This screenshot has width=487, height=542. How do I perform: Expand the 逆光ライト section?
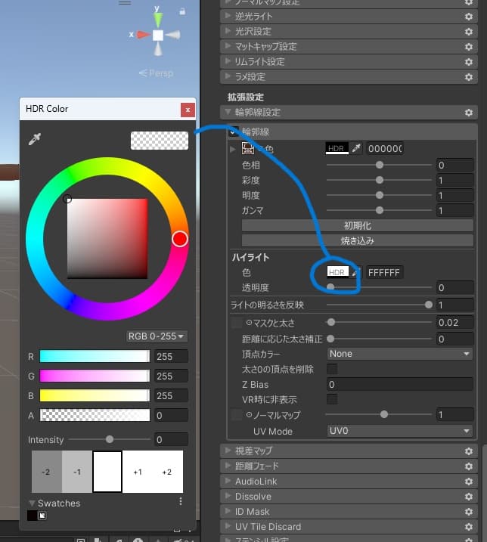(x=228, y=16)
